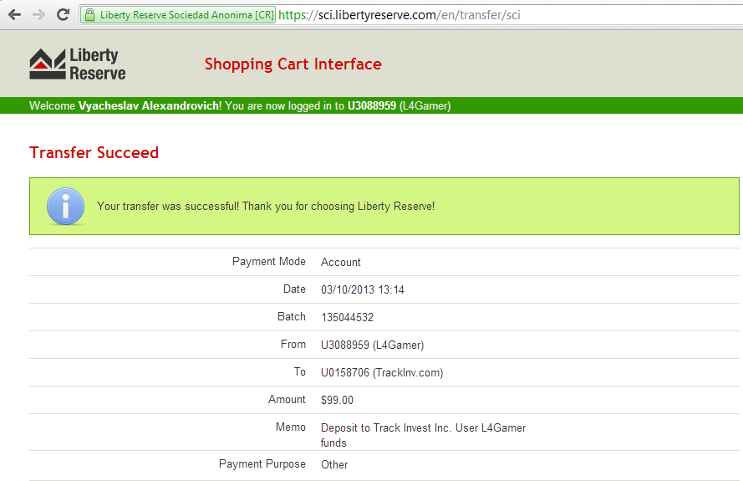Click the Payment Mode label
This screenshot has height=481, width=743.
(x=268, y=262)
